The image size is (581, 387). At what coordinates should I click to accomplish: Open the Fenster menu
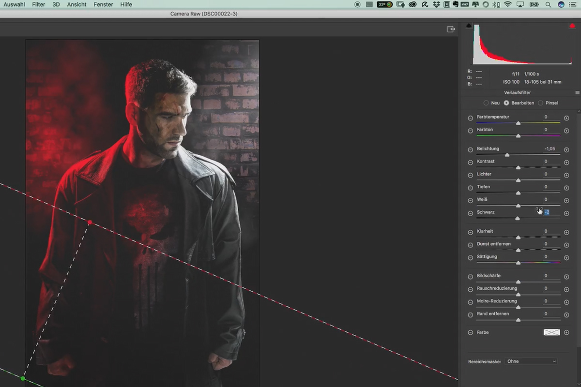[103, 4]
